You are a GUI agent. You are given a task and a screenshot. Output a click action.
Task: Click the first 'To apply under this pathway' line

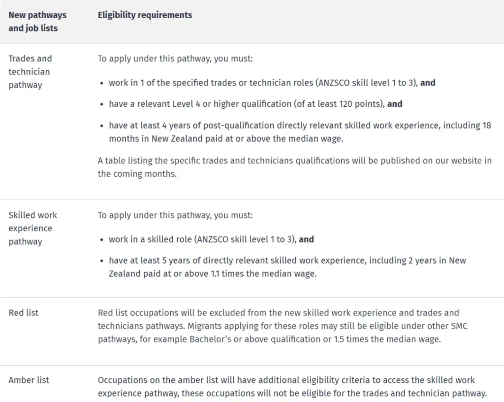175,59
